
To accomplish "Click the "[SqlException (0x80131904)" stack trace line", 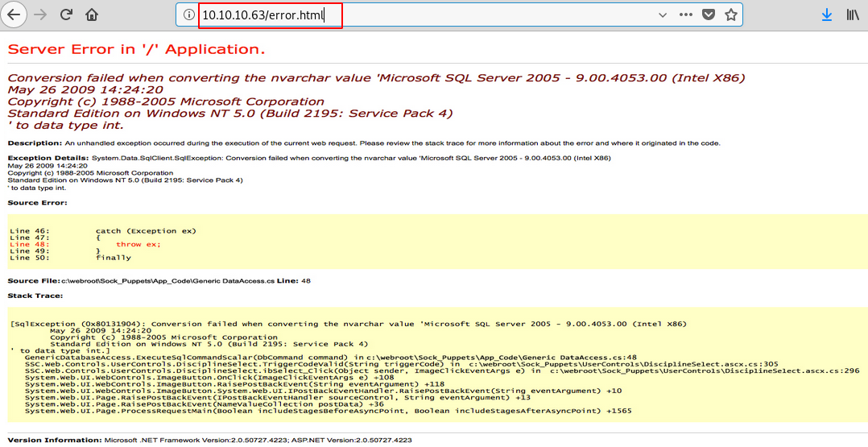I will (x=349, y=324).
